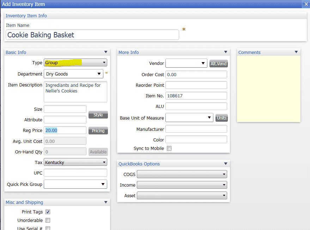Open the Vendor dropdown
This screenshot has height=230, width=310.
[x=186, y=63]
